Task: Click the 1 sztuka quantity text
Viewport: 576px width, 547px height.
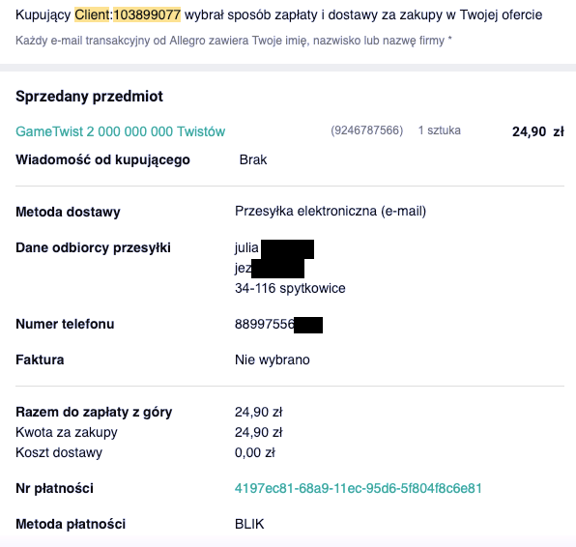Action: click(440, 130)
